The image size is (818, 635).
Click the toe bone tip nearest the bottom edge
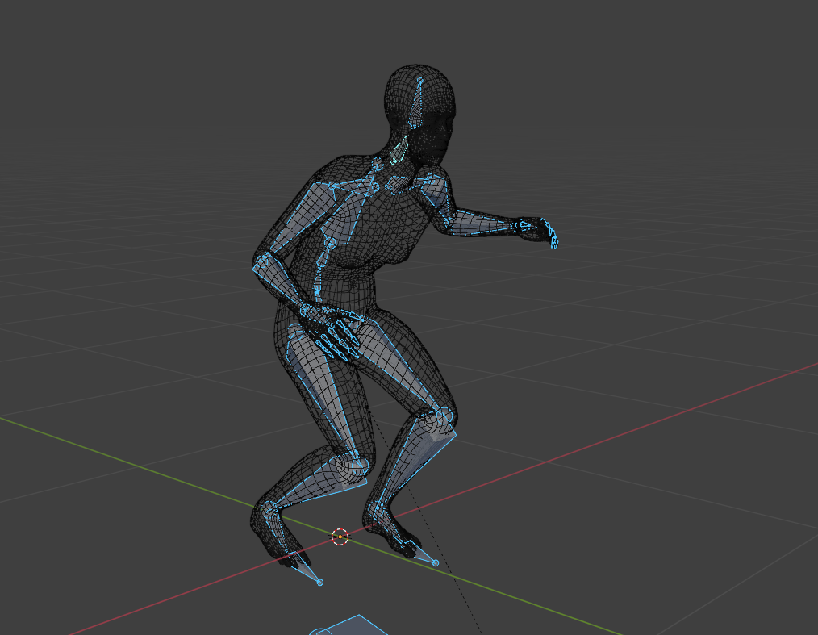pyautogui.click(x=319, y=582)
